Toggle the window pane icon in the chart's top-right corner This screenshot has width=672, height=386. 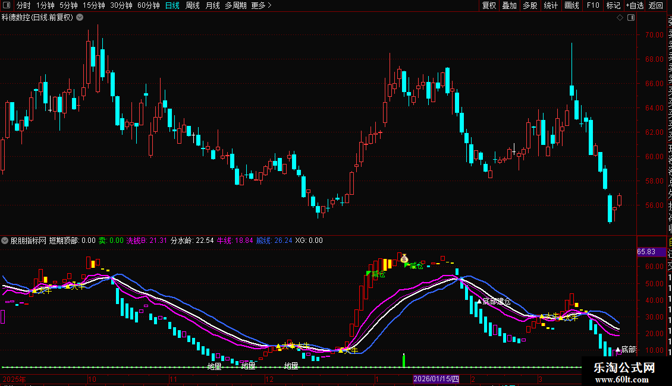click(631, 18)
